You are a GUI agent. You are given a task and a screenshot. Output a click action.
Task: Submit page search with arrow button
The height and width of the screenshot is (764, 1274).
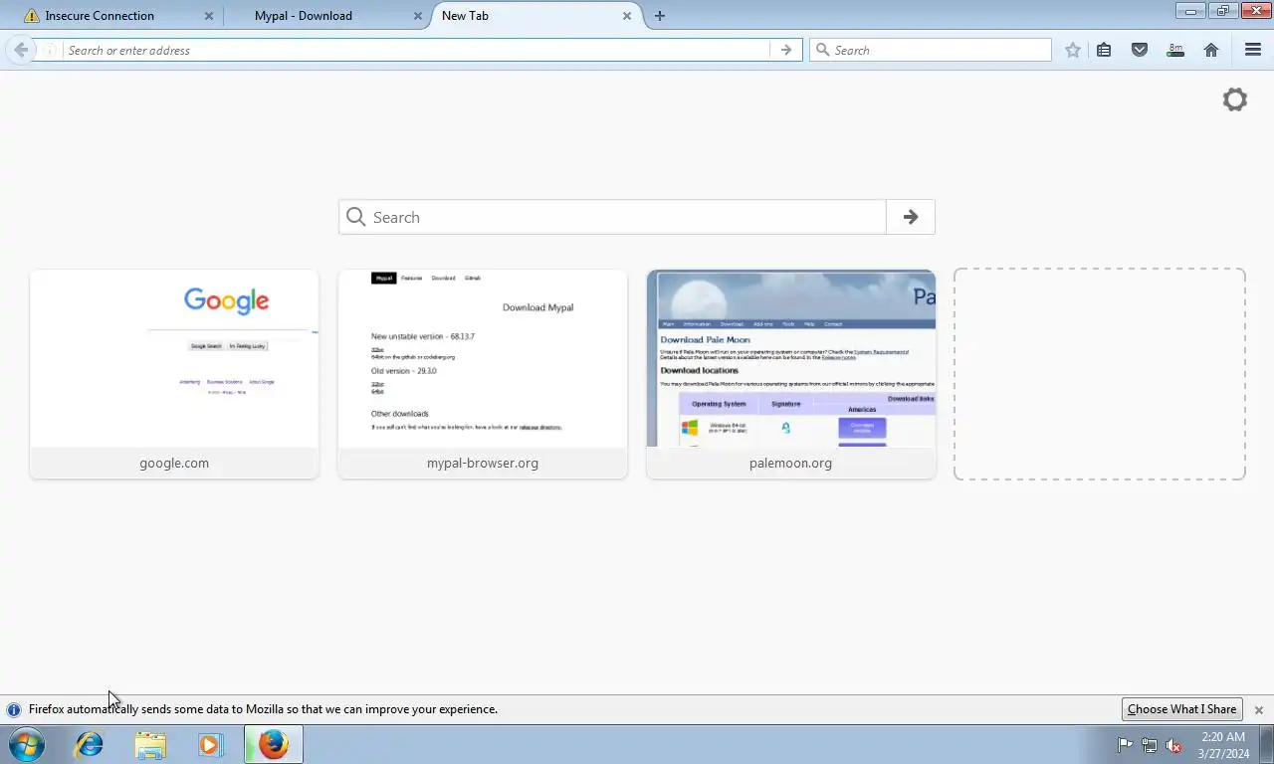click(911, 217)
